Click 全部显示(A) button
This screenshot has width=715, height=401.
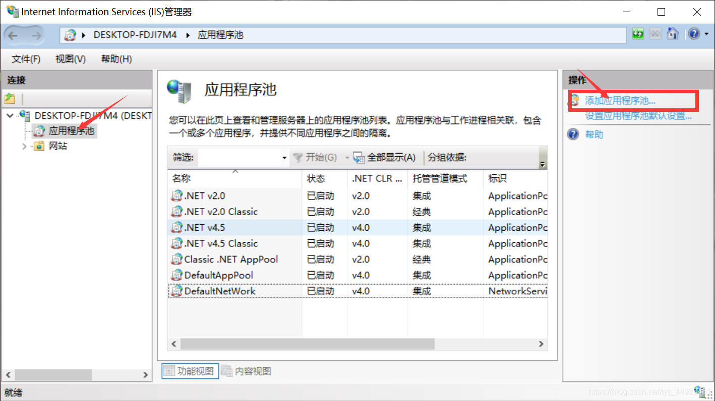tap(385, 158)
